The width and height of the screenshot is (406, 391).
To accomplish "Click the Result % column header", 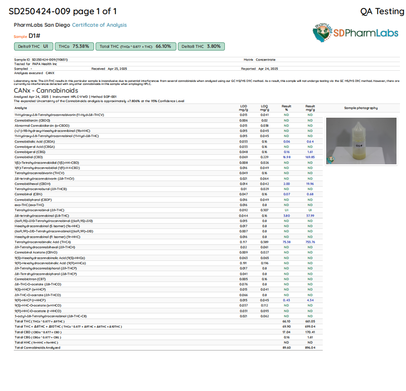I will [x=286, y=108].
